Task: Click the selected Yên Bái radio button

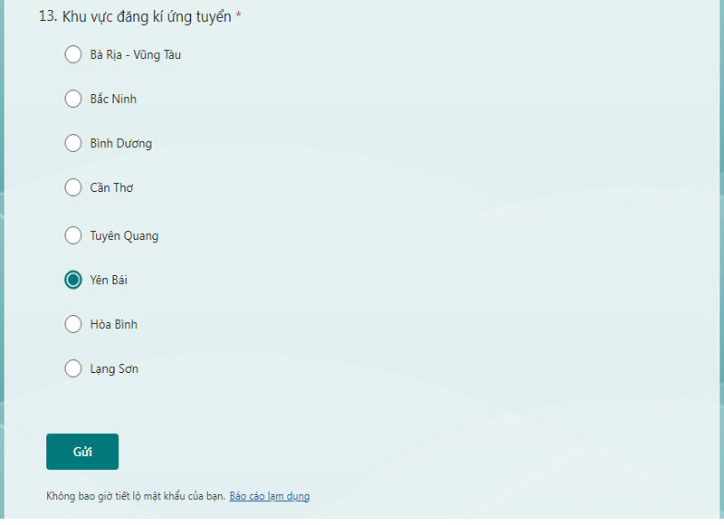Action: pyautogui.click(x=73, y=280)
